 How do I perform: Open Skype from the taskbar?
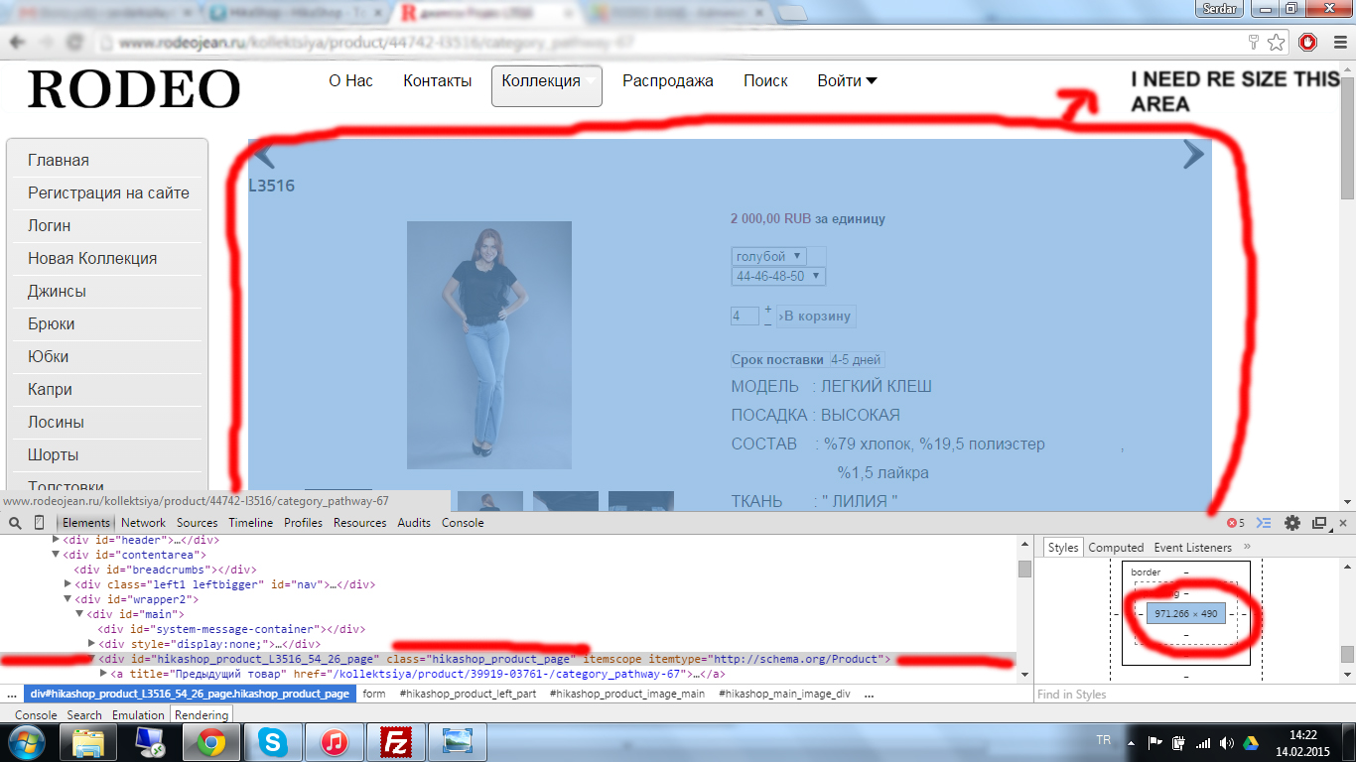pos(272,741)
